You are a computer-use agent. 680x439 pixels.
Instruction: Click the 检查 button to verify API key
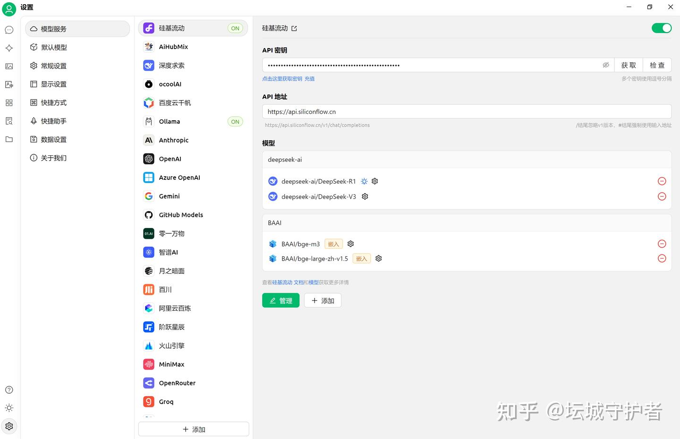[657, 65]
